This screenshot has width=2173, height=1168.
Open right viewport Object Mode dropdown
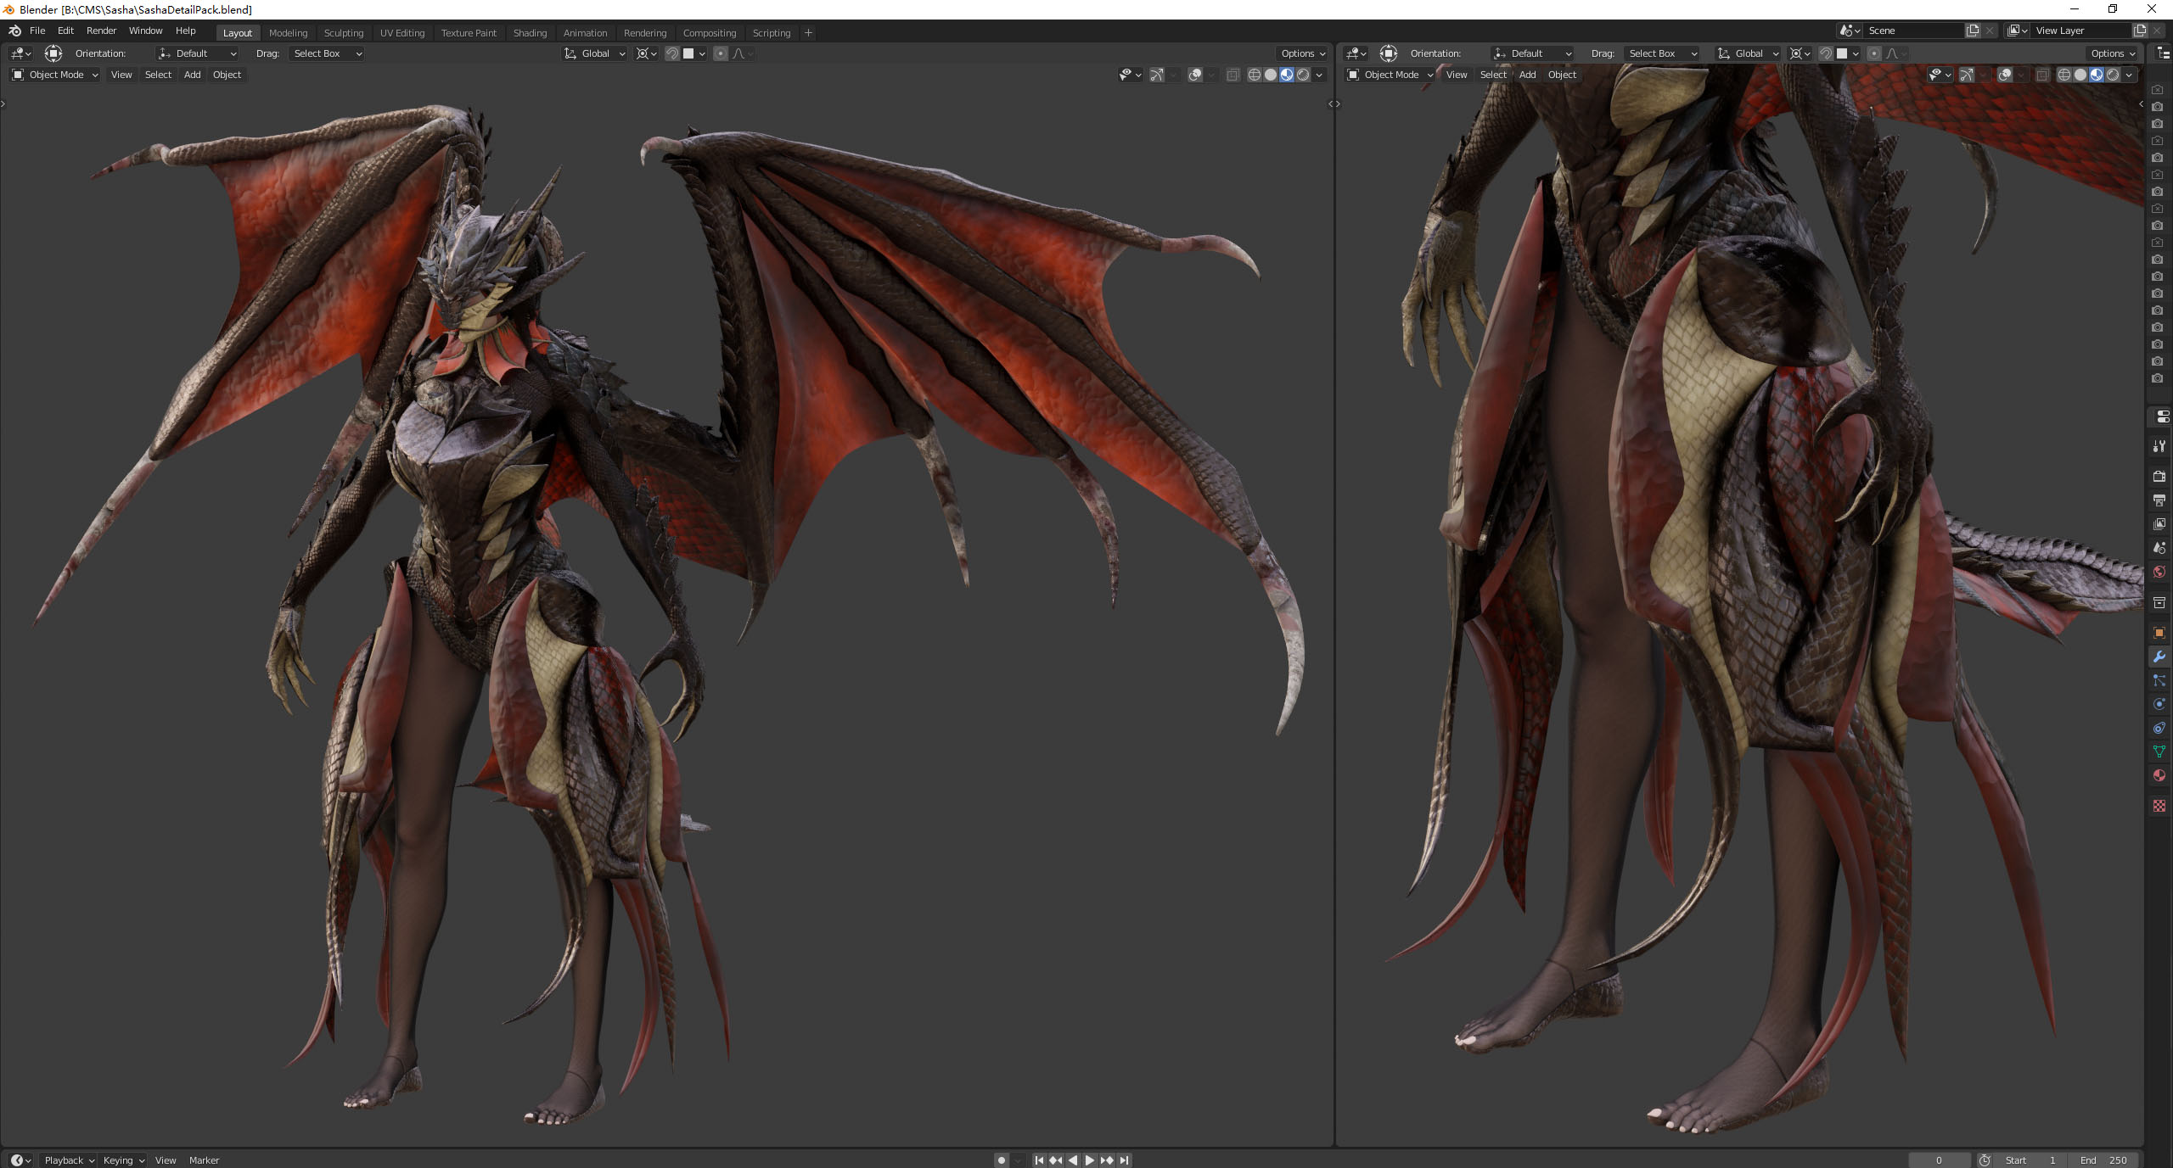tap(1390, 75)
